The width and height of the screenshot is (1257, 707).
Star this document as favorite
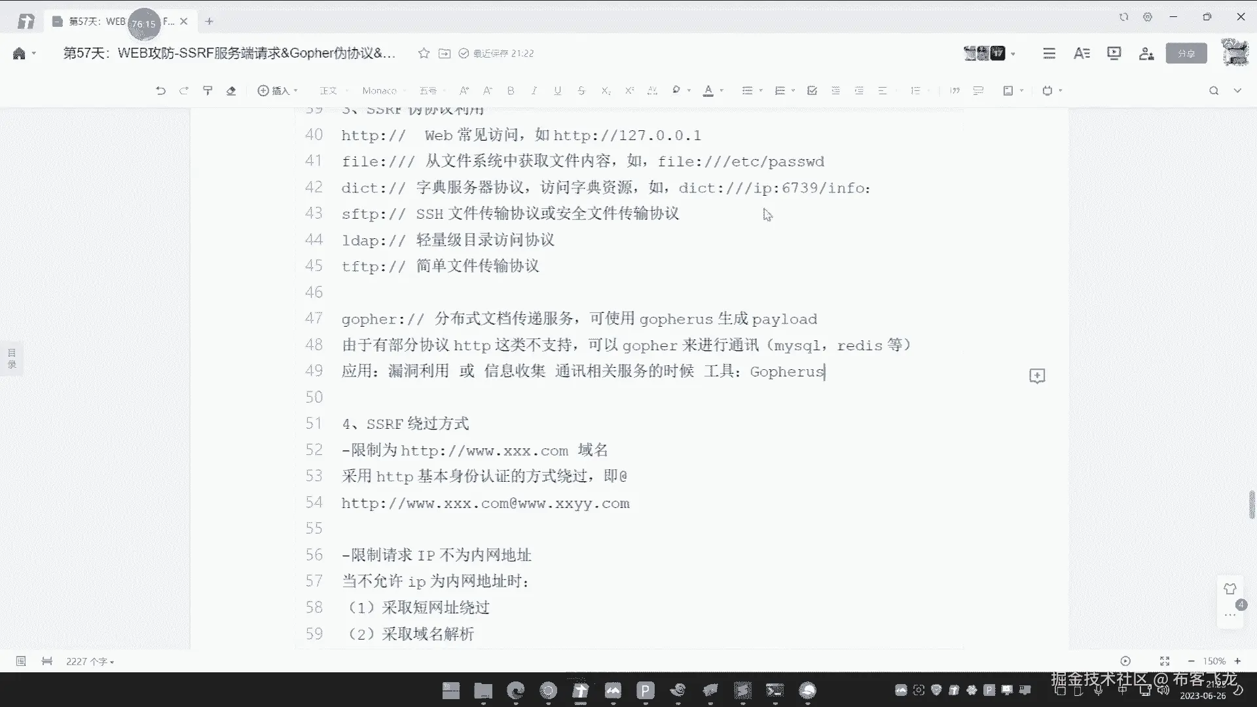pos(424,53)
